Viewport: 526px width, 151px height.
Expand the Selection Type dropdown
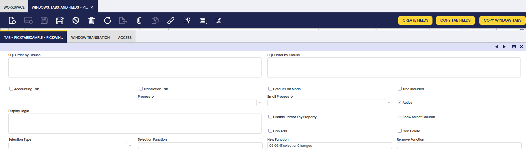pos(130,146)
